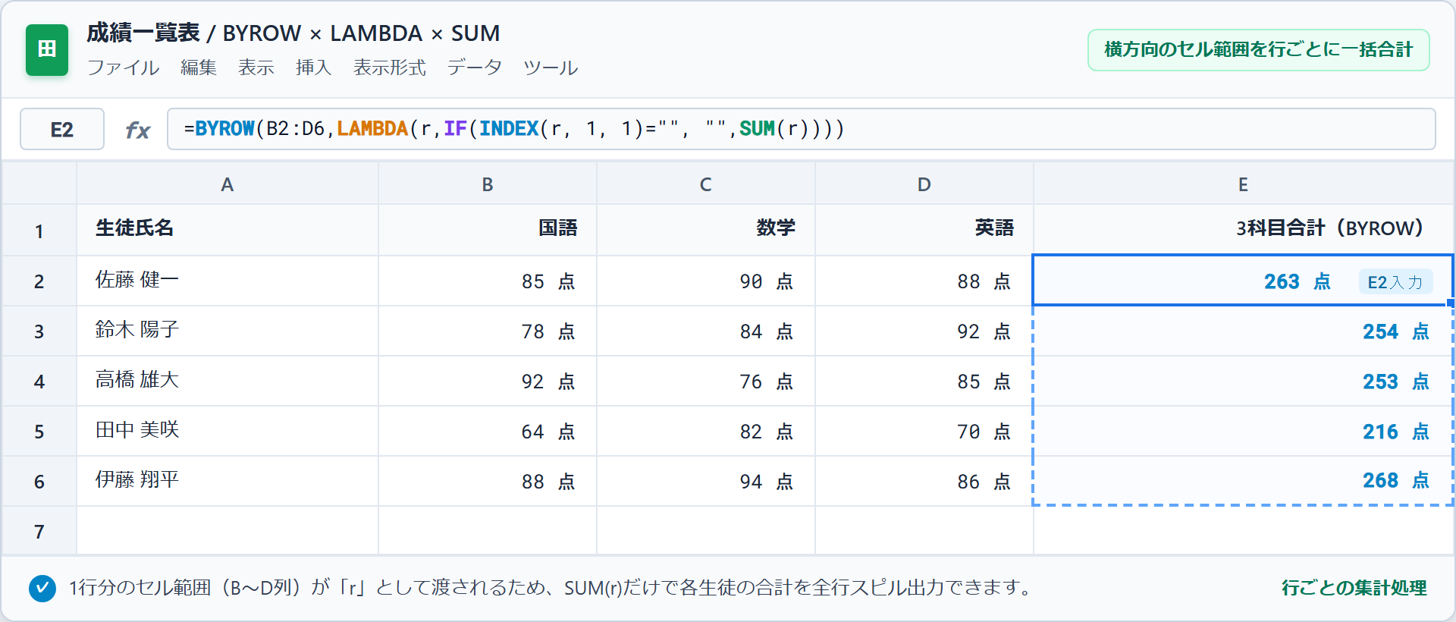This screenshot has height=622, width=1456.
Task: Click 佐藤 健一's 国語 score 85 点
Action: [488, 281]
